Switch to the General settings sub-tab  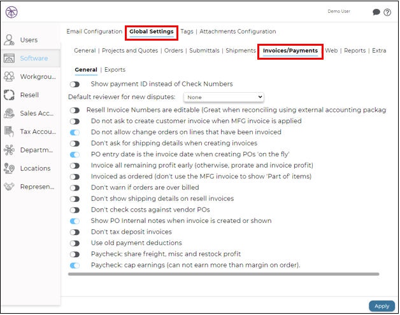click(85, 51)
